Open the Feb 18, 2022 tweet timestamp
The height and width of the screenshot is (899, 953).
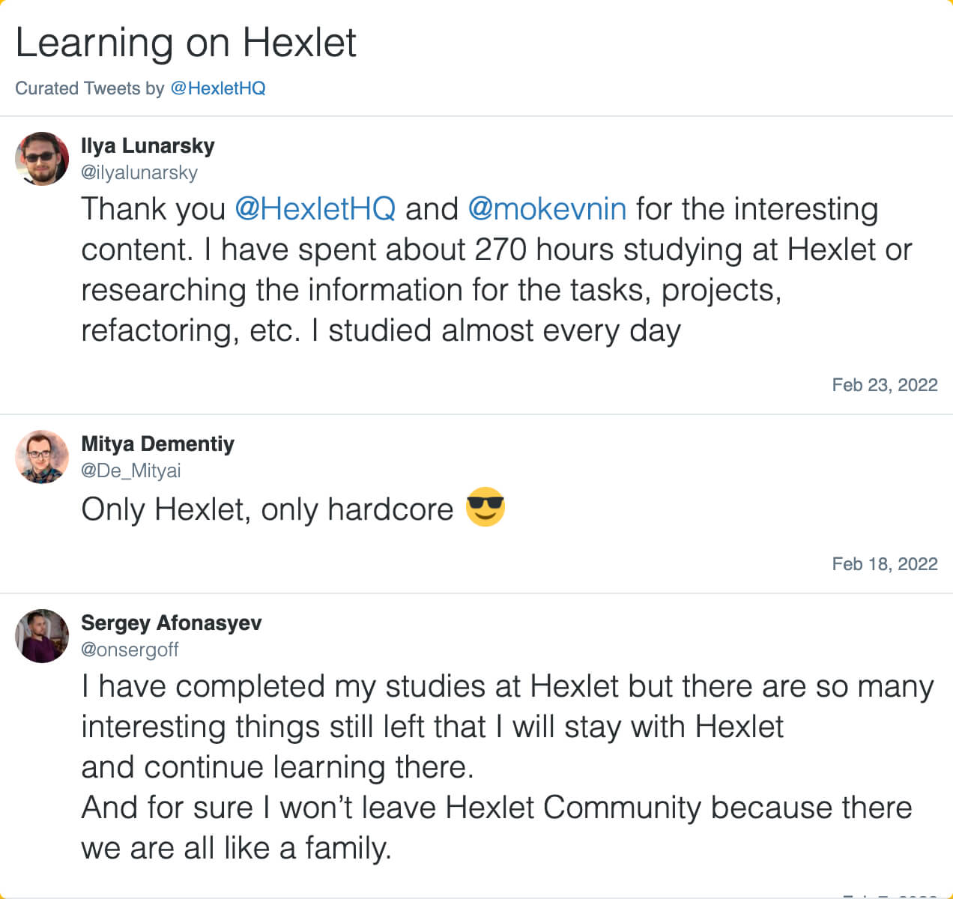(x=884, y=564)
